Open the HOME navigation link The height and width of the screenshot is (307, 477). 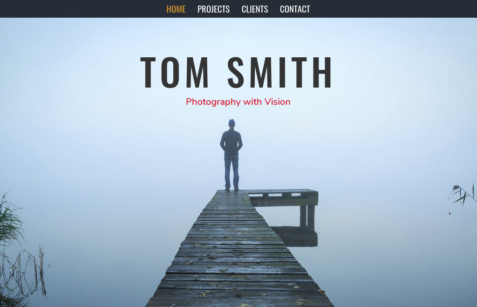pyautogui.click(x=176, y=9)
